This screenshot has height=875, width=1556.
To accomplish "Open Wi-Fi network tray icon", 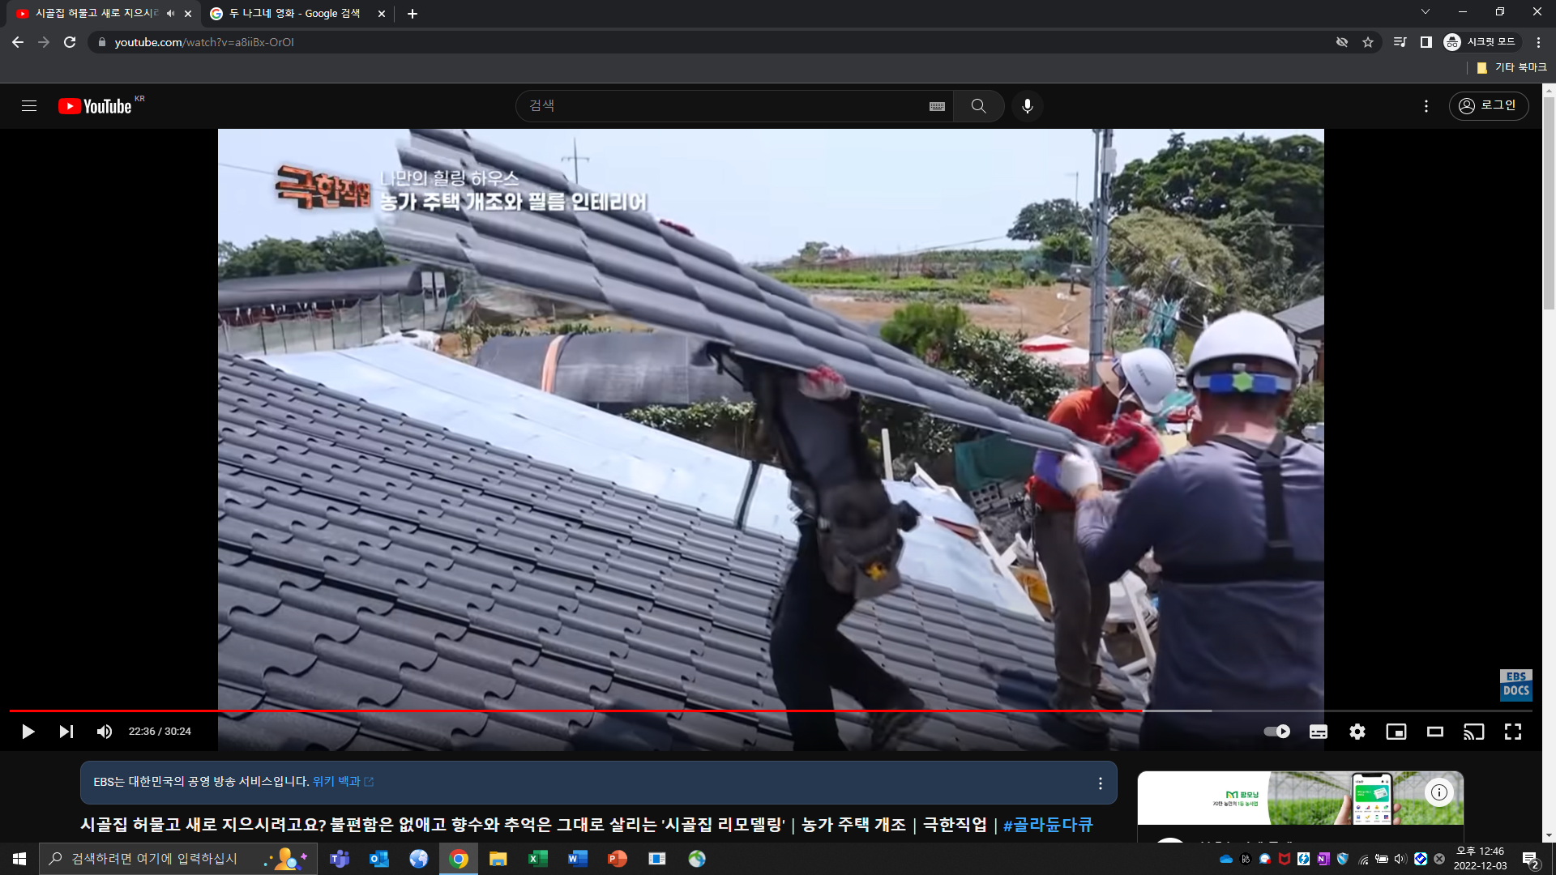I will pos(1363,859).
